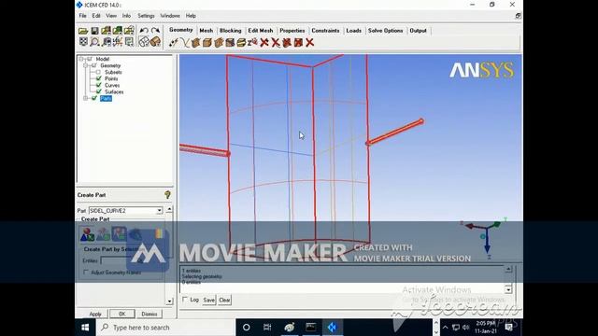Open the Info menu
This screenshot has height=336, width=598.
pyautogui.click(x=126, y=16)
